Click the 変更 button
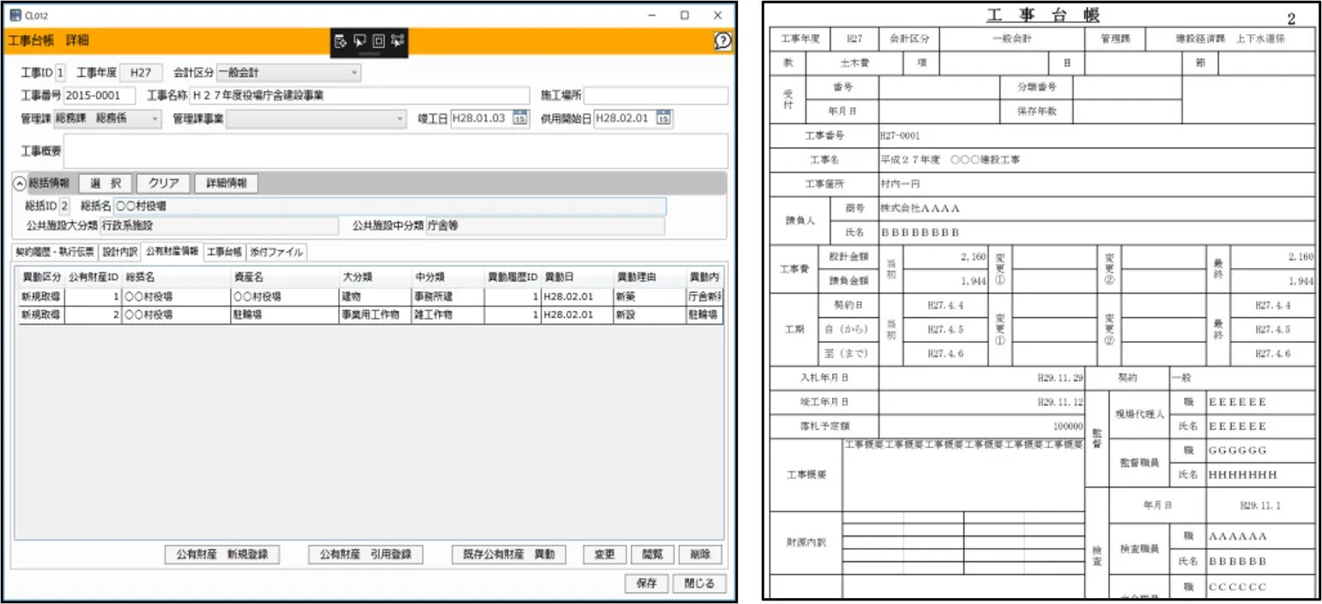 click(605, 554)
